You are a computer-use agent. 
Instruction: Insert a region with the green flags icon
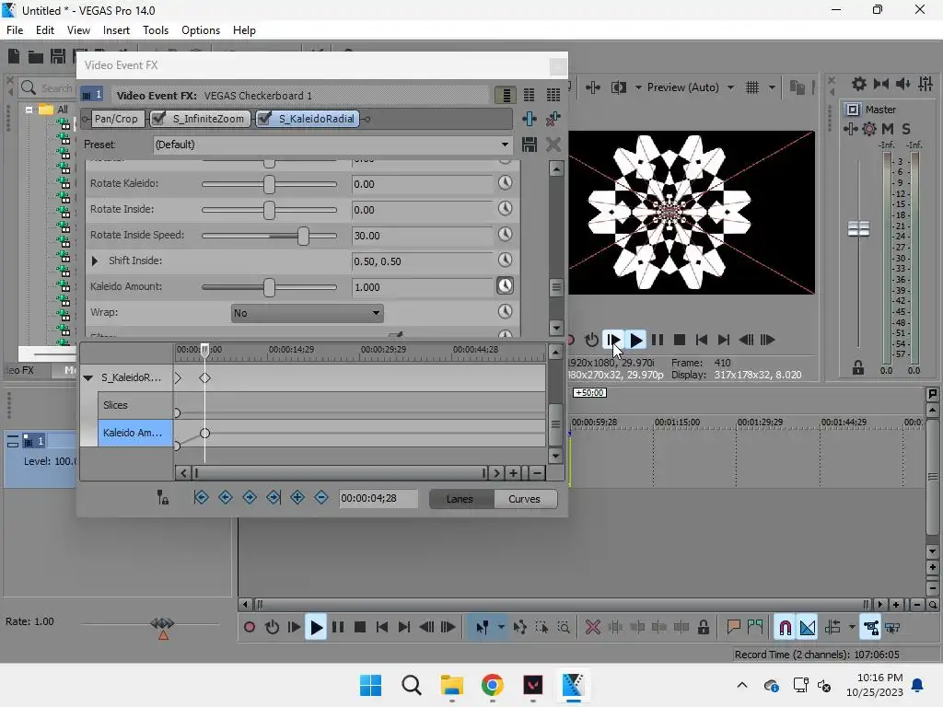pos(755,627)
